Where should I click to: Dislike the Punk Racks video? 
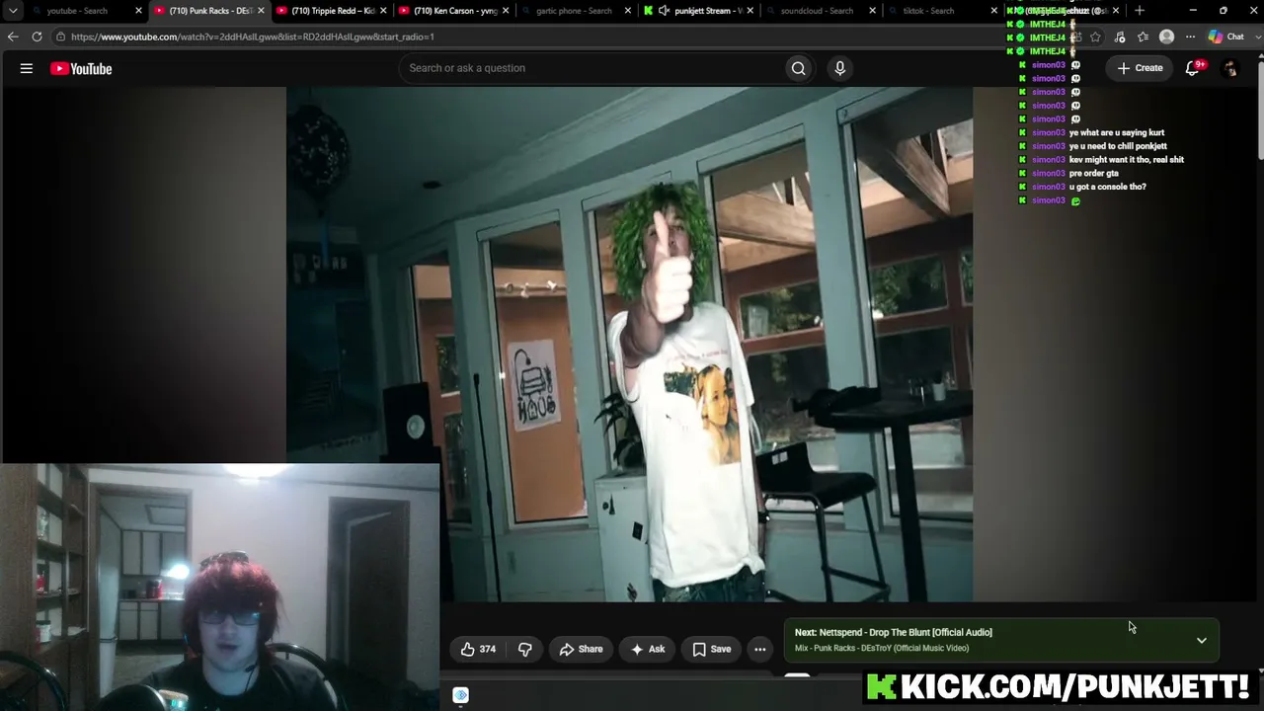point(525,649)
